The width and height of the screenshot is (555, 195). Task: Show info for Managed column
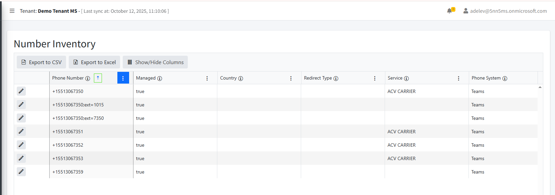point(160,78)
